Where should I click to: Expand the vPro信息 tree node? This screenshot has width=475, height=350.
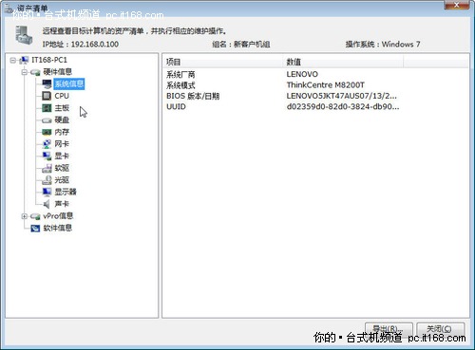click(25, 216)
